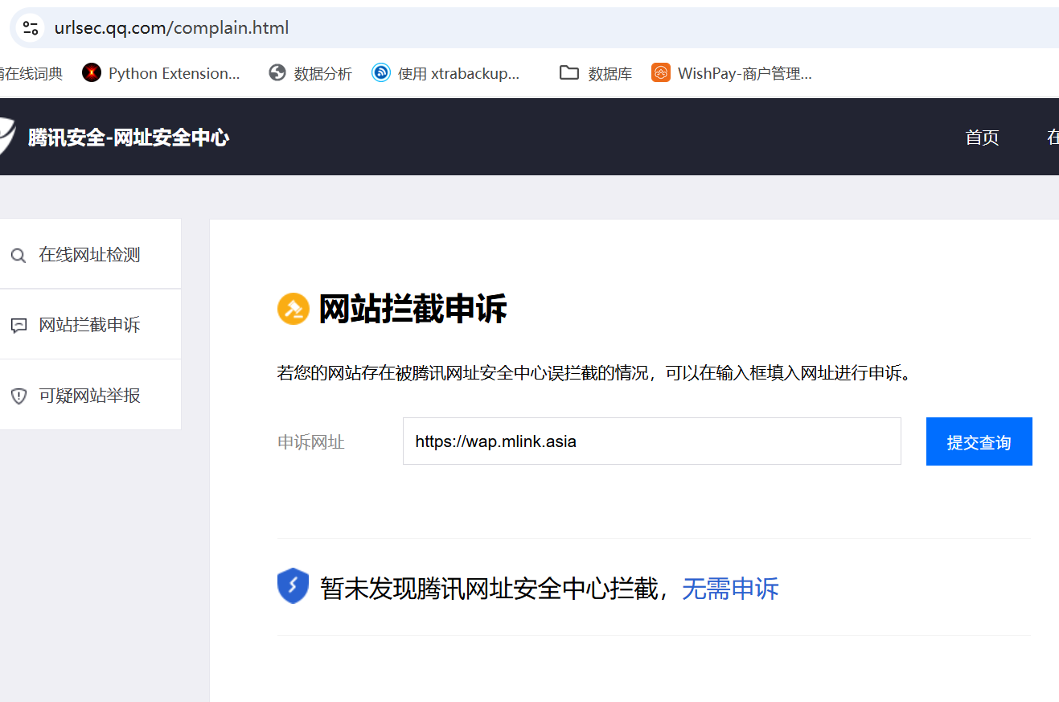Viewport: 1059px width, 702px height.
Task: Click the 提交查询 button
Action: pyautogui.click(x=979, y=441)
